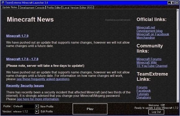The height and width of the screenshot is (116, 180).
Task: Select the Local Version Editor (NYI) tab
Action: click(78, 7)
